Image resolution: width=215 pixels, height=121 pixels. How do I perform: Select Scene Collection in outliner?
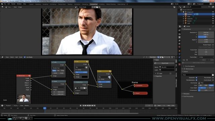(x=187, y=10)
